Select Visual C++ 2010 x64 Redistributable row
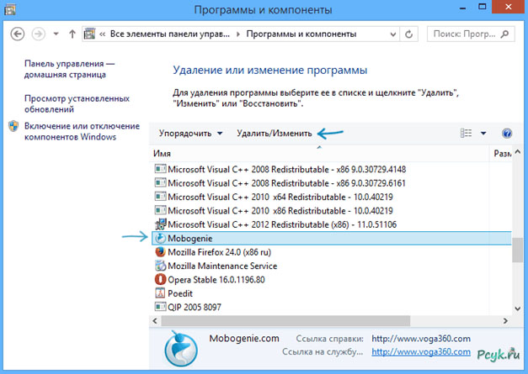Screen dimensions: 528x374 [x=332, y=197]
